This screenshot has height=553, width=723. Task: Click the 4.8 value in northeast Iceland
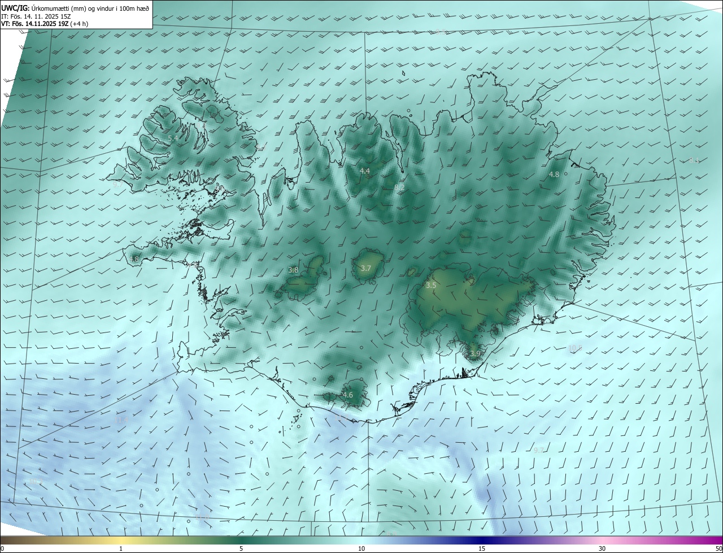(x=554, y=174)
